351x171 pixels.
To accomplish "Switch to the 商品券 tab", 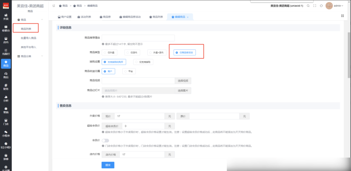I will [x=105, y=17].
